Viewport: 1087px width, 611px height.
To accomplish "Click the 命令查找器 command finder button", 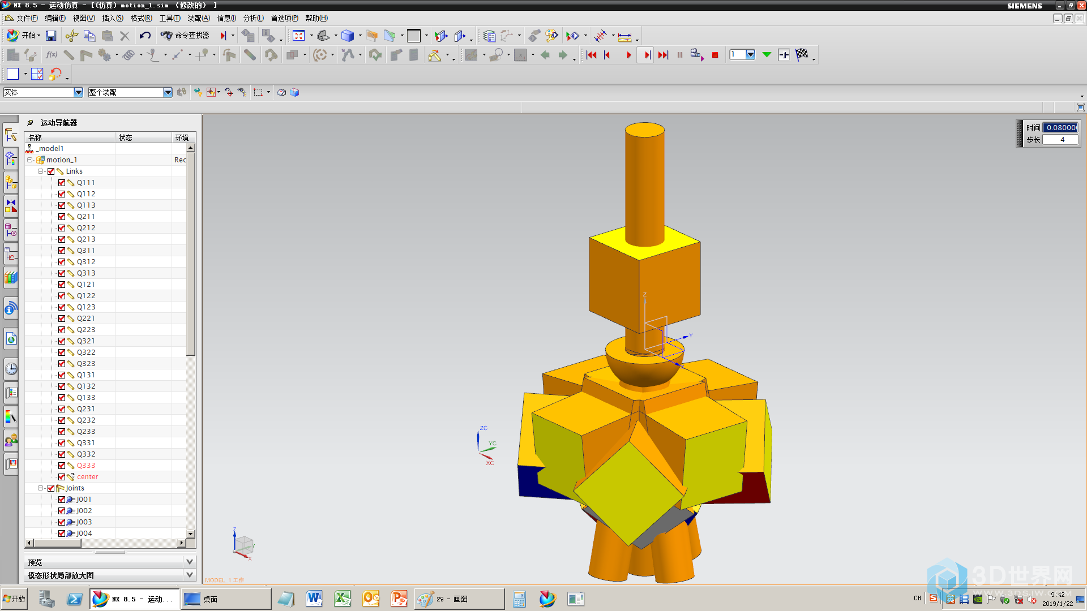I will pos(185,35).
